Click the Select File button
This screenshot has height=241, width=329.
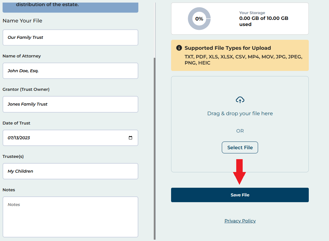click(x=240, y=147)
